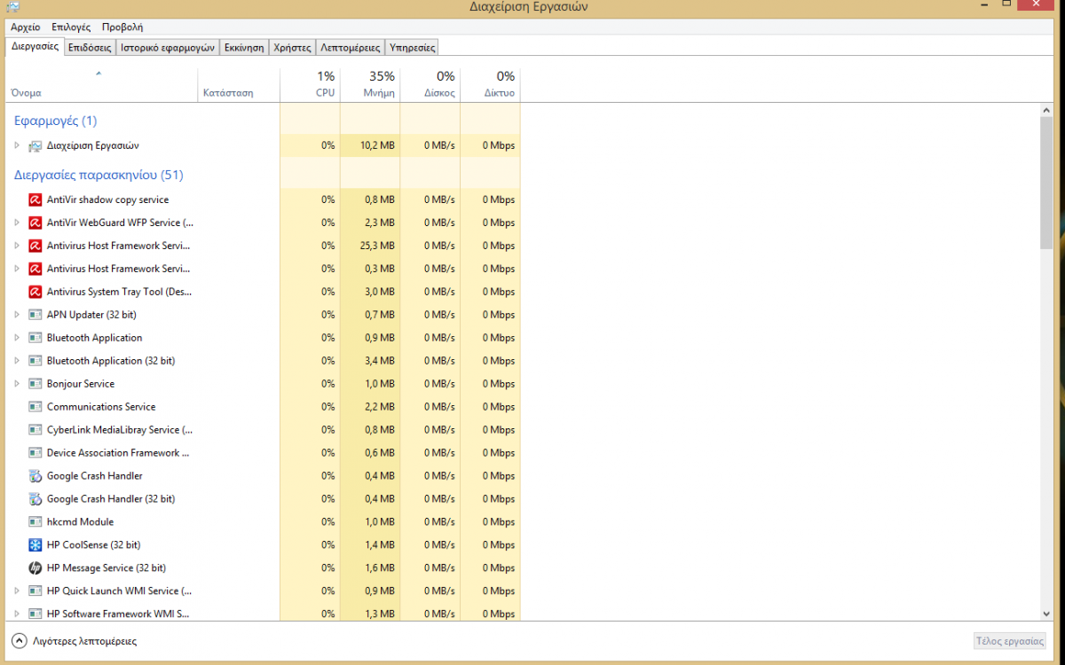This screenshot has width=1065, height=665.
Task: Sort by the Κατάσταση column header
Action: pos(239,84)
